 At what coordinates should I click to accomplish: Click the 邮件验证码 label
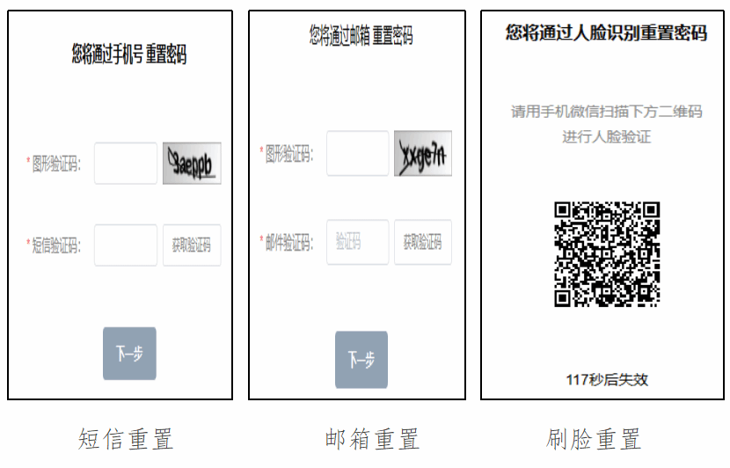[289, 243]
